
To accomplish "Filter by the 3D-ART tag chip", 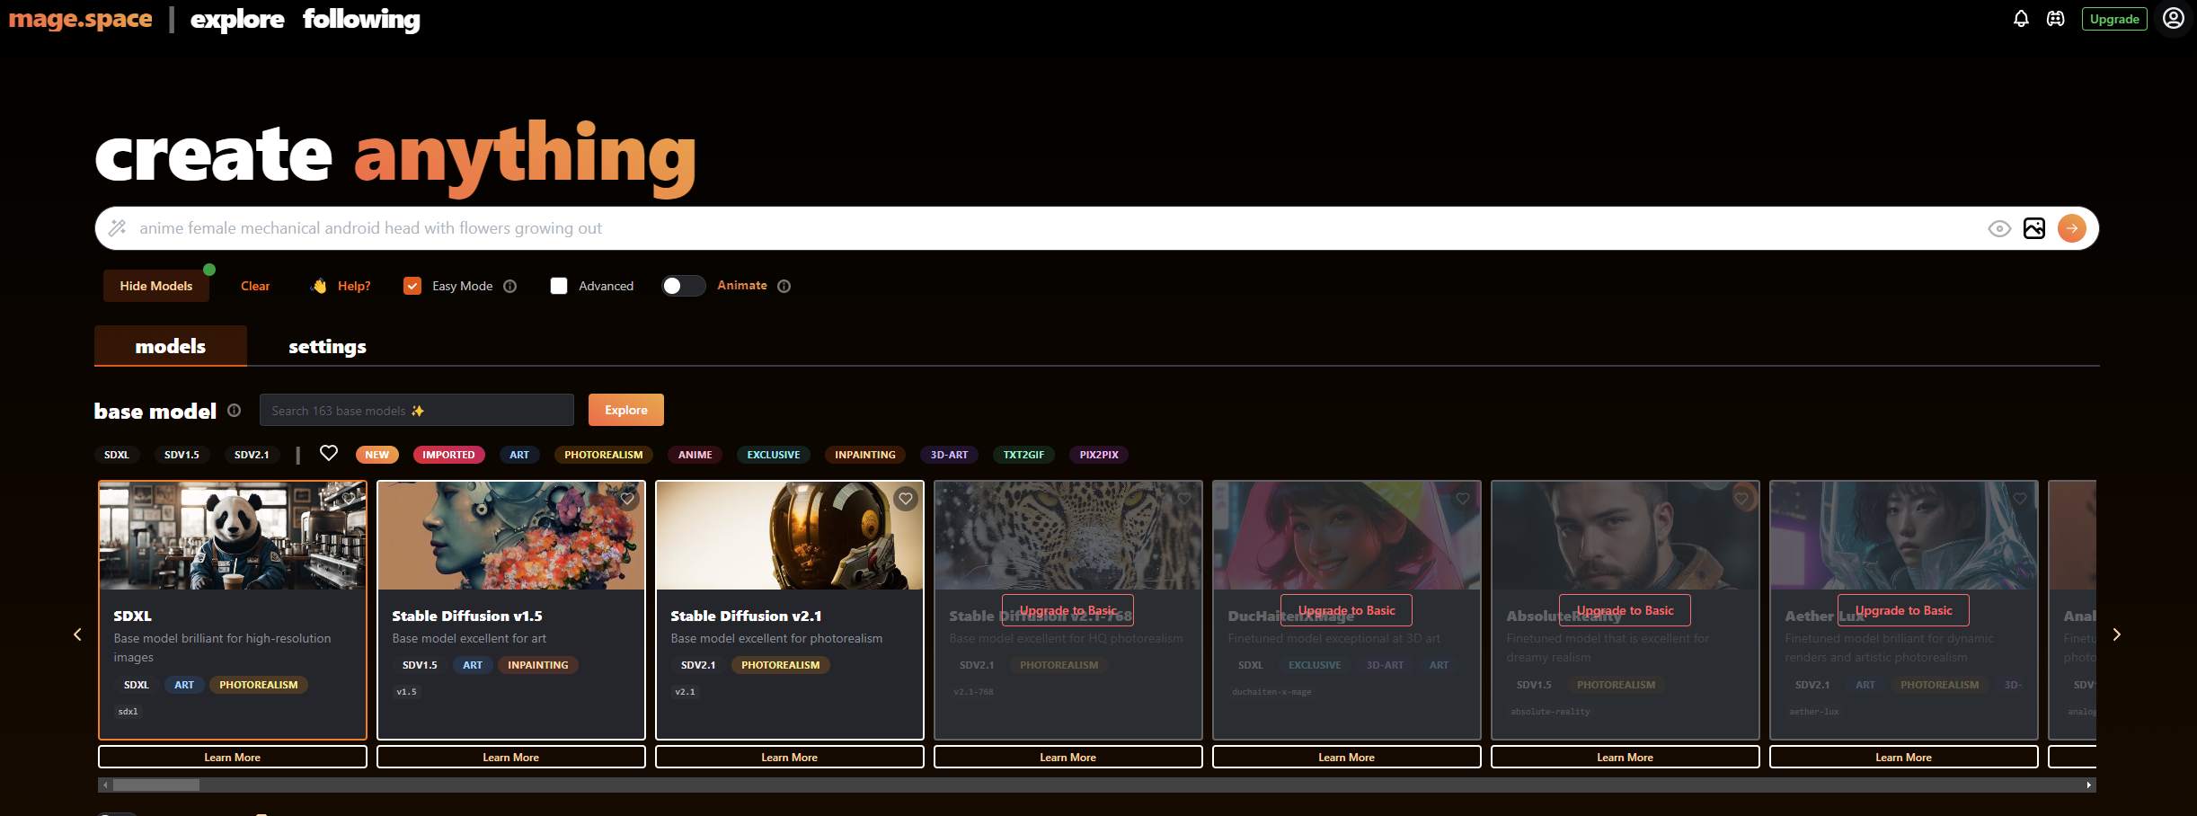I will (949, 455).
